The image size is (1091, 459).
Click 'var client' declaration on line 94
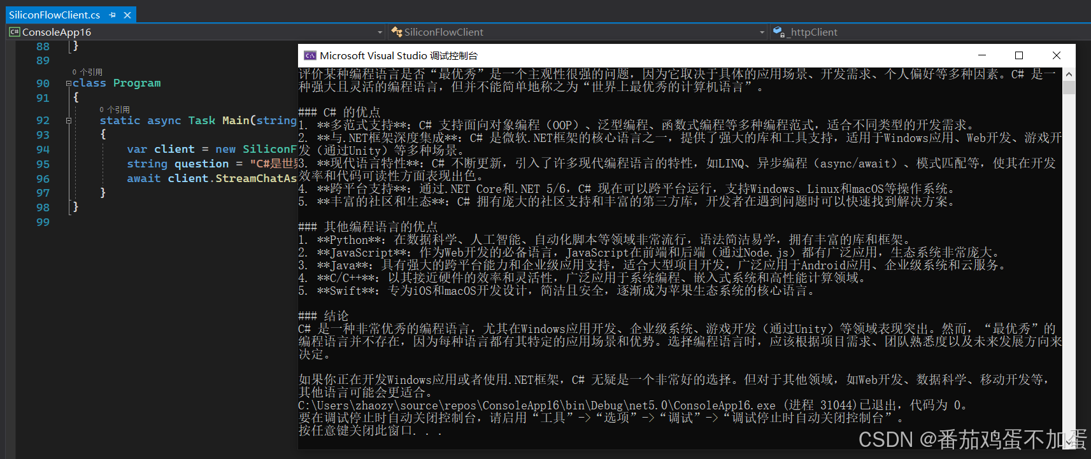[x=160, y=149]
